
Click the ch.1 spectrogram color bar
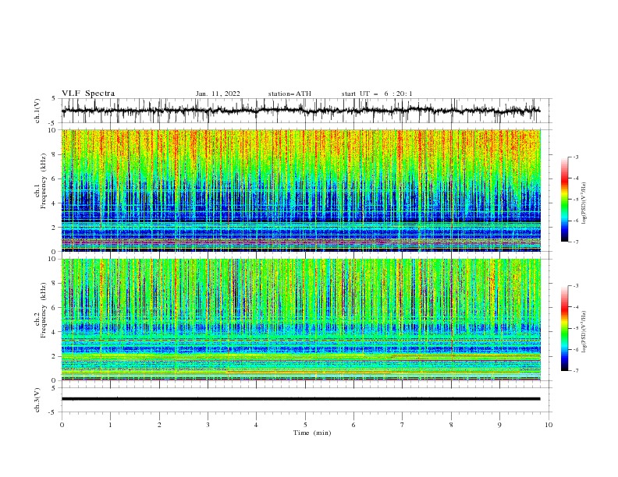pos(565,200)
